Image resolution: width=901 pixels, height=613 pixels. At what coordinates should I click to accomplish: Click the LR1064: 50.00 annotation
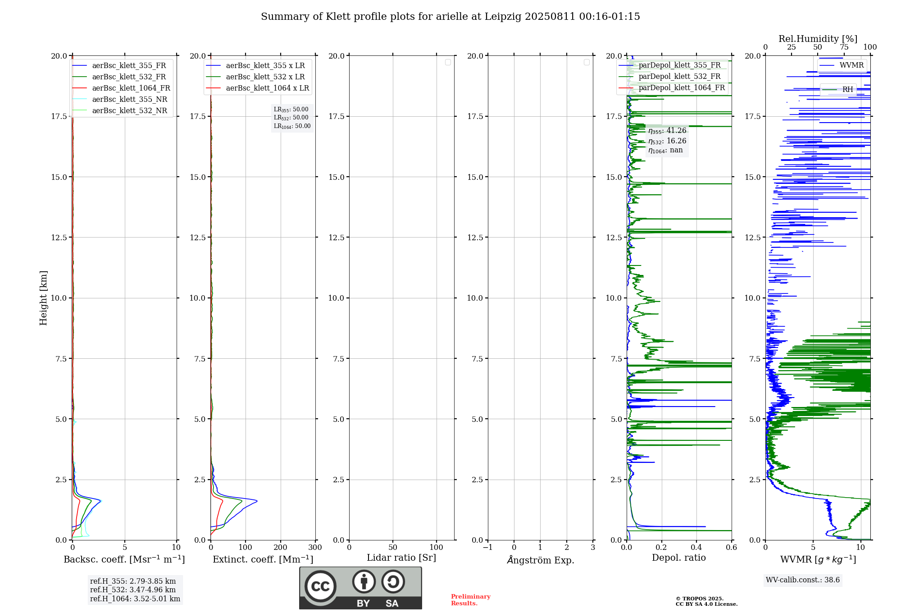292,126
